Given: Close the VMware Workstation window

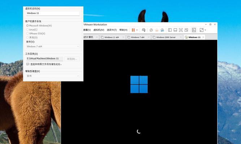Looking at the screenshot, I should 215,24.
